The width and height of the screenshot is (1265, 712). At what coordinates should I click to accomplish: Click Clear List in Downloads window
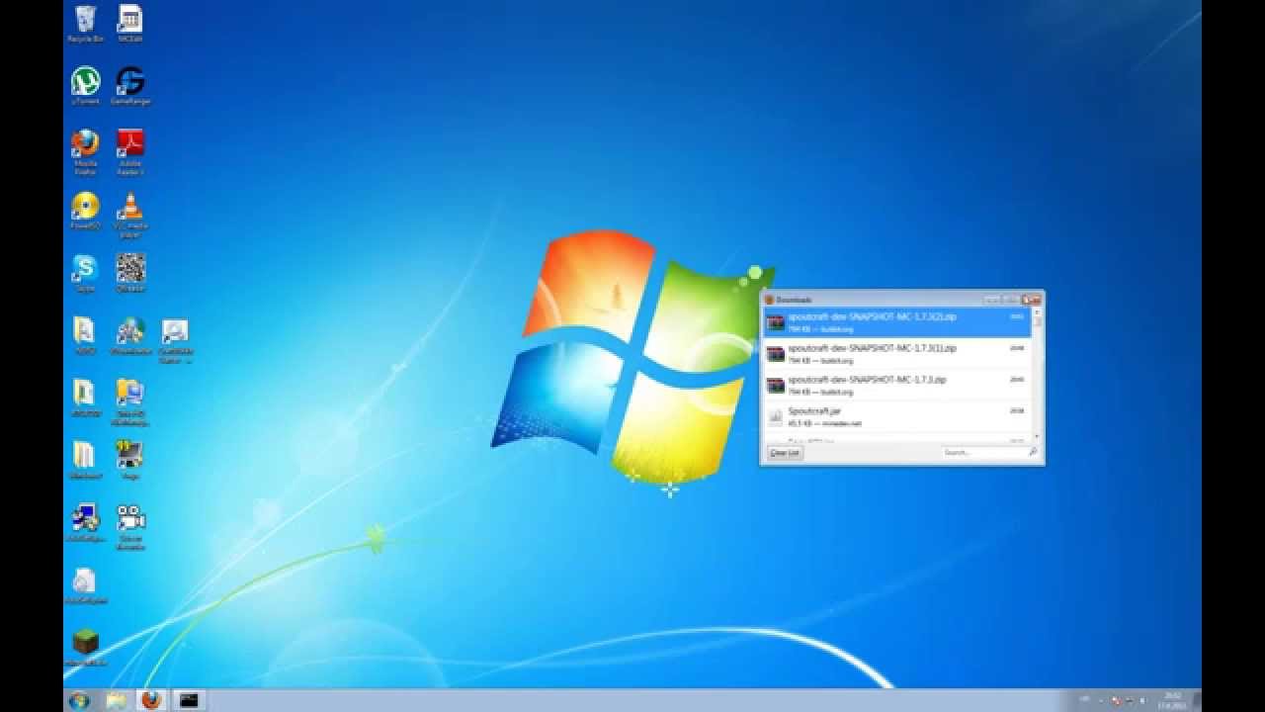786,452
